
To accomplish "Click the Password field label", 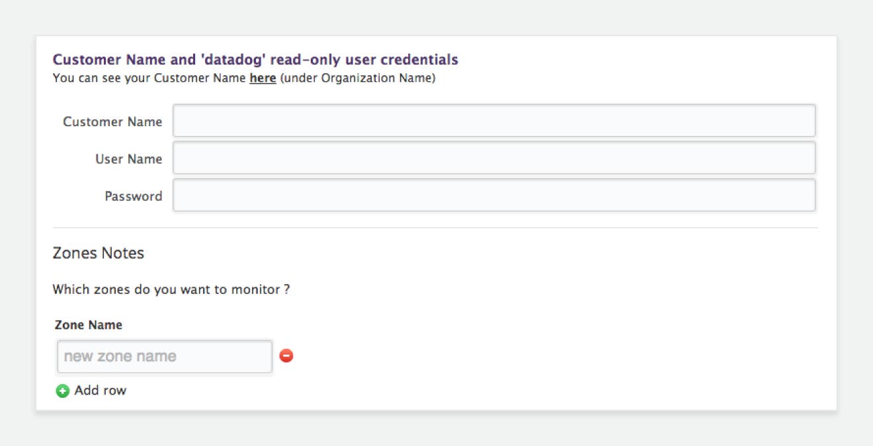I will coord(133,196).
